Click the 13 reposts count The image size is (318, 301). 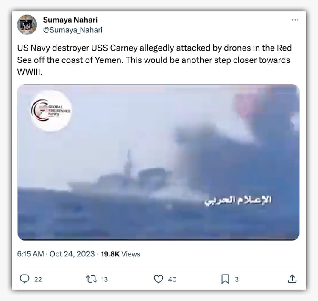click(104, 279)
